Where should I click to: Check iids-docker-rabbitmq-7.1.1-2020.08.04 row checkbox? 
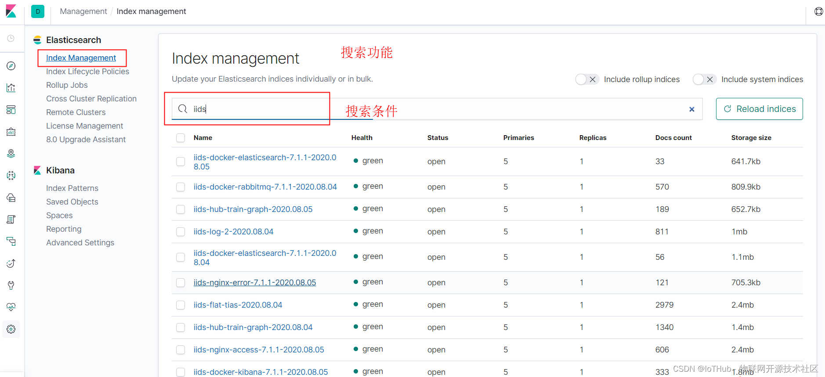point(181,187)
